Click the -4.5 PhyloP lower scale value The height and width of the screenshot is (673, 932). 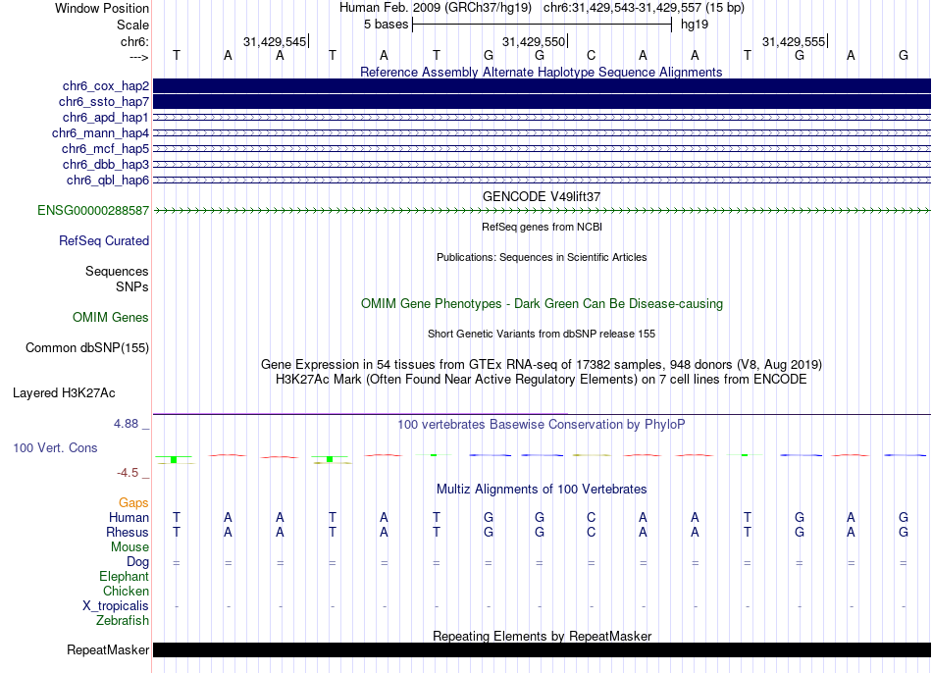(128, 473)
